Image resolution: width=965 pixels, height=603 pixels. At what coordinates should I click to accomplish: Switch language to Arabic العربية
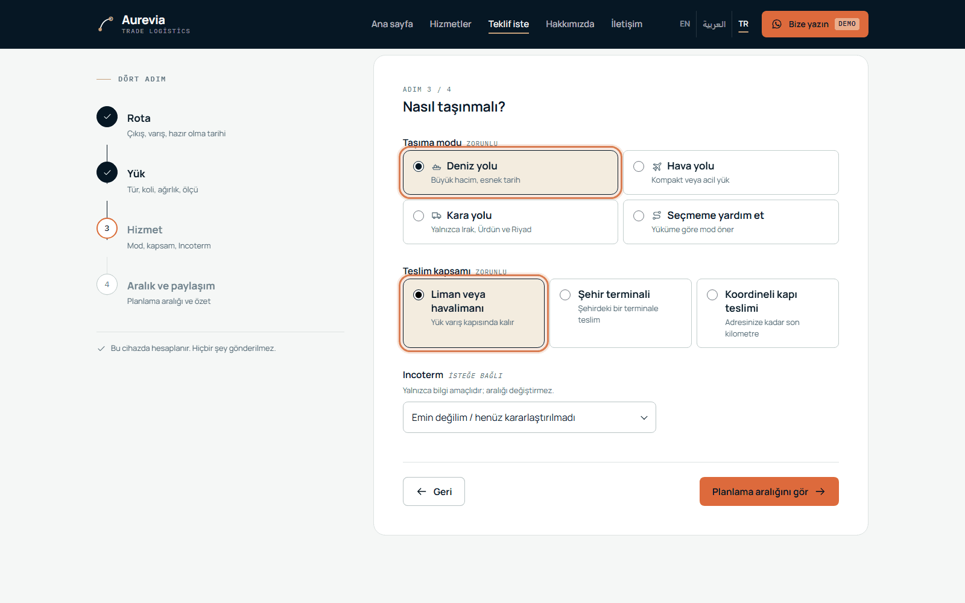[714, 24]
